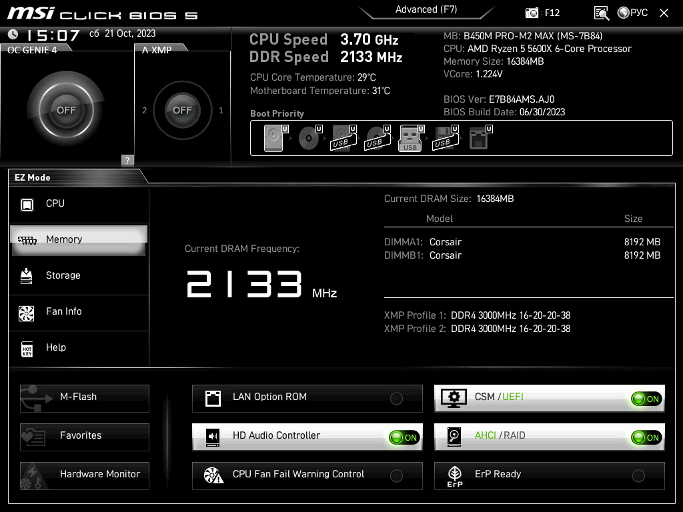Click the system clock time 15:07
Image resolution: width=683 pixels, height=512 pixels.
(53, 35)
